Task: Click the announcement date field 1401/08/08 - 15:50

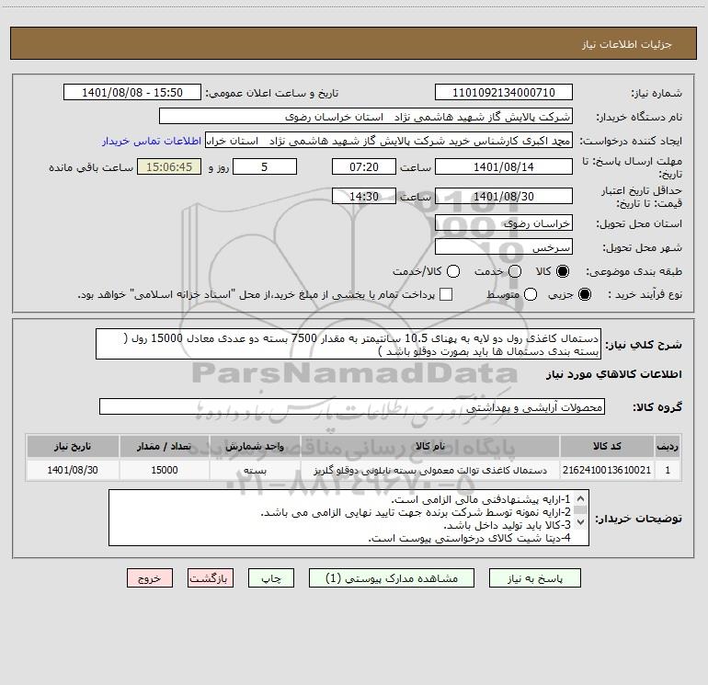Action: [132, 92]
